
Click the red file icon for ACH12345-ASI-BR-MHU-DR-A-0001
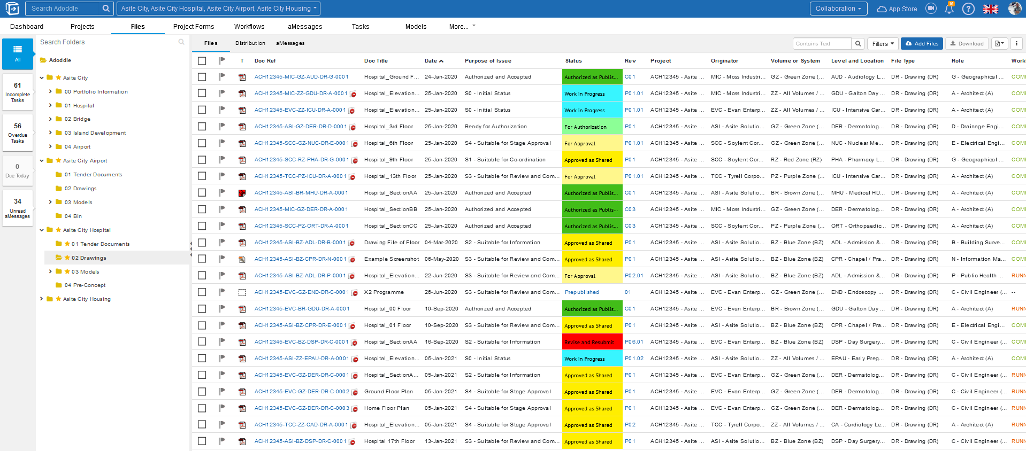242,193
